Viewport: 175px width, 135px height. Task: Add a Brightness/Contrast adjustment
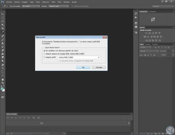coord(146,33)
